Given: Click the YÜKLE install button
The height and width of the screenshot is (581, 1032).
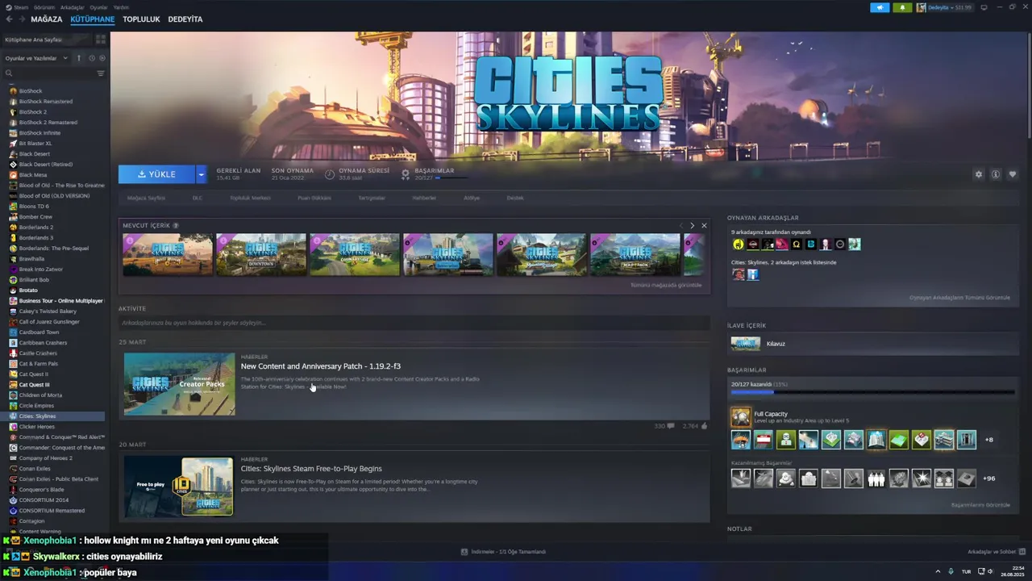Looking at the screenshot, I should coord(156,174).
